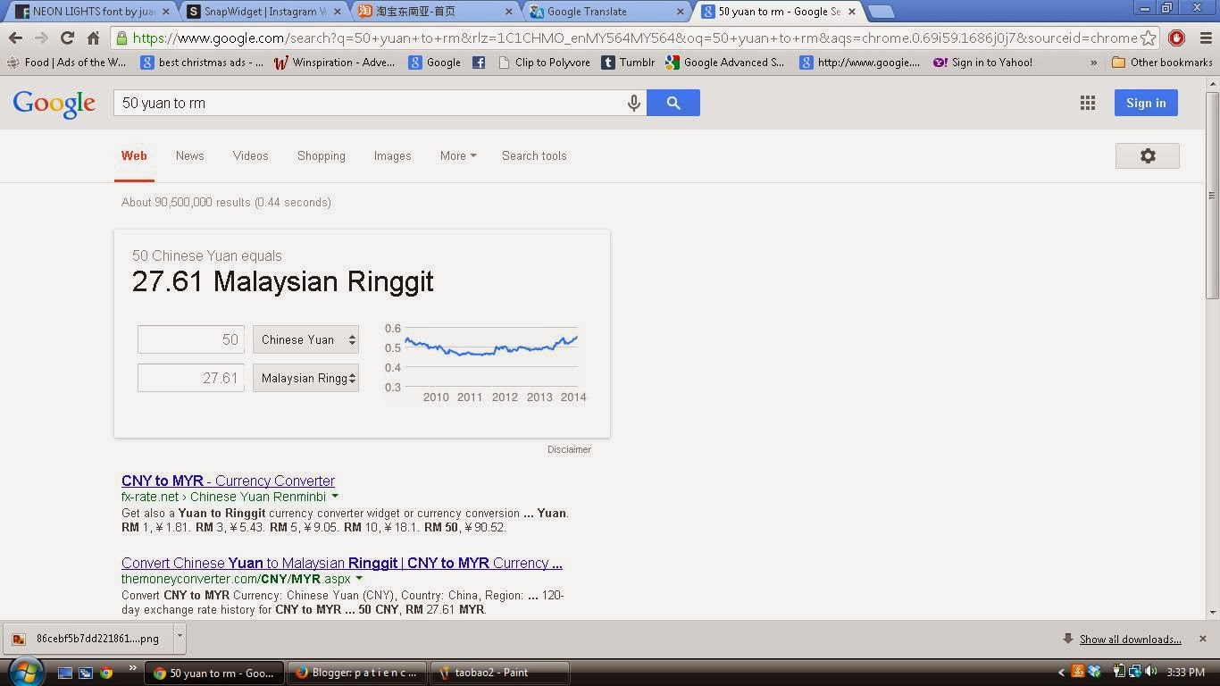The image size is (1220, 686).
Task: Switch to the Taobao 淘宝东南亚 tab
Action: [434, 12]
